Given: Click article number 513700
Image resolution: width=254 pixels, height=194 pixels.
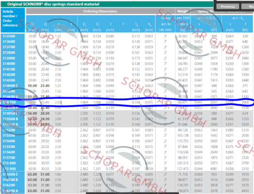Looking at the screenshot, I should (9, 47).
